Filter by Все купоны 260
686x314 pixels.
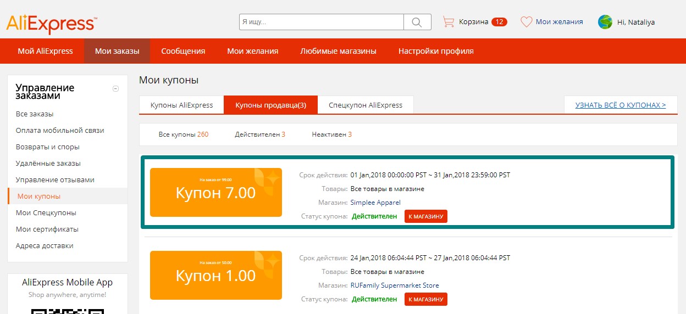click(184, 134)
